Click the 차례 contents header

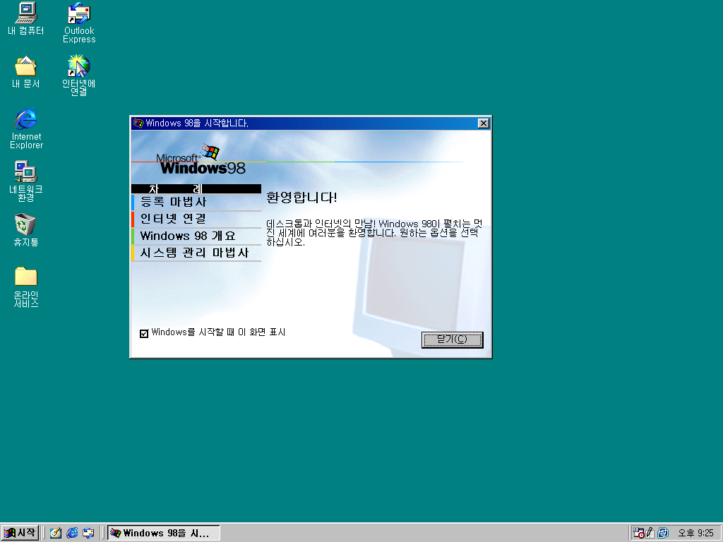[x=196, y=189]
